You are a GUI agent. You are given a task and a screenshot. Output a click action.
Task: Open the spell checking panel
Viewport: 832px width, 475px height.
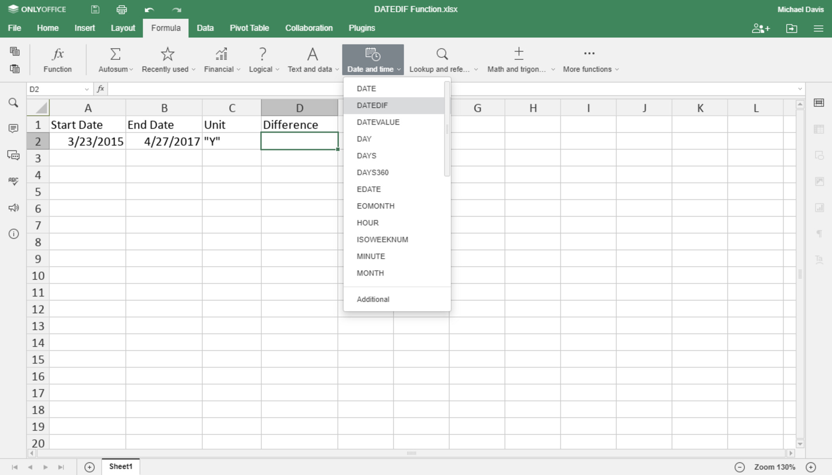point(13,181)
